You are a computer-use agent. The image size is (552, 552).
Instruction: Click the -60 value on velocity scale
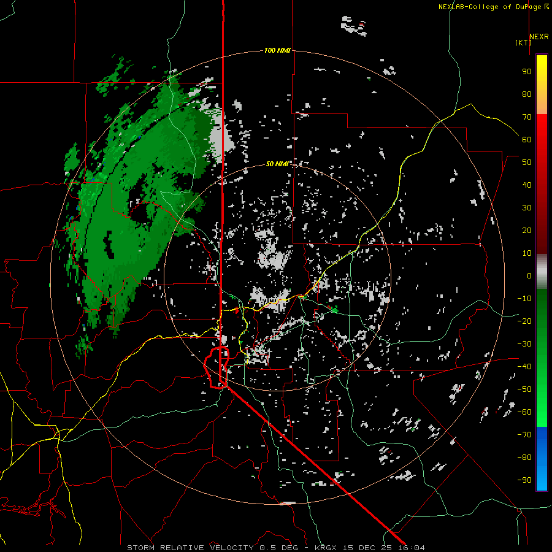point(524,412)
